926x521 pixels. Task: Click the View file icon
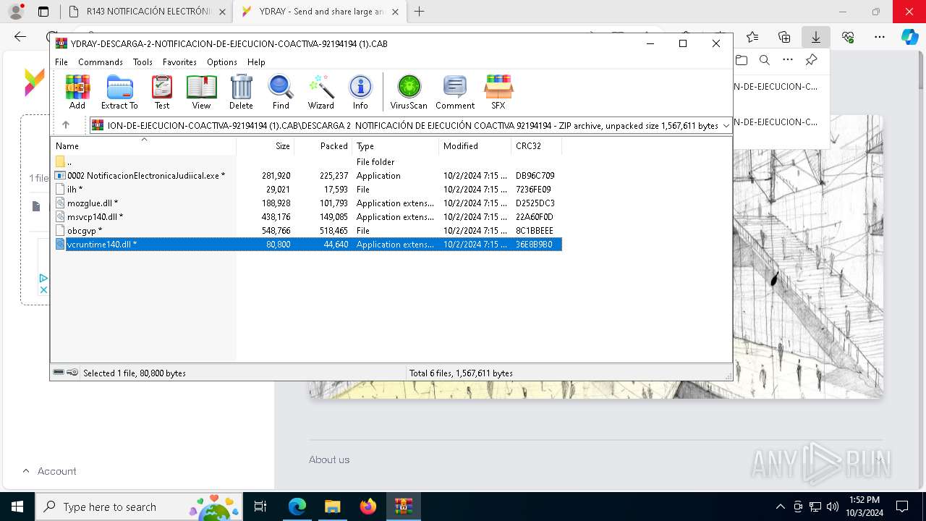[x=201, y=92]
